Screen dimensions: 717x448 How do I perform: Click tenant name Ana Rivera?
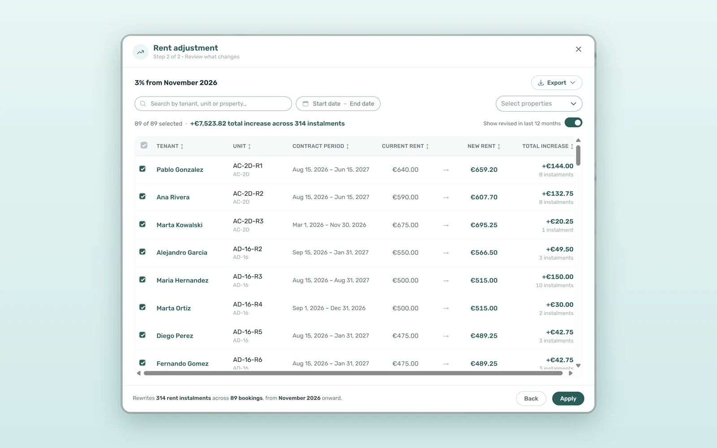pos(173,197)
